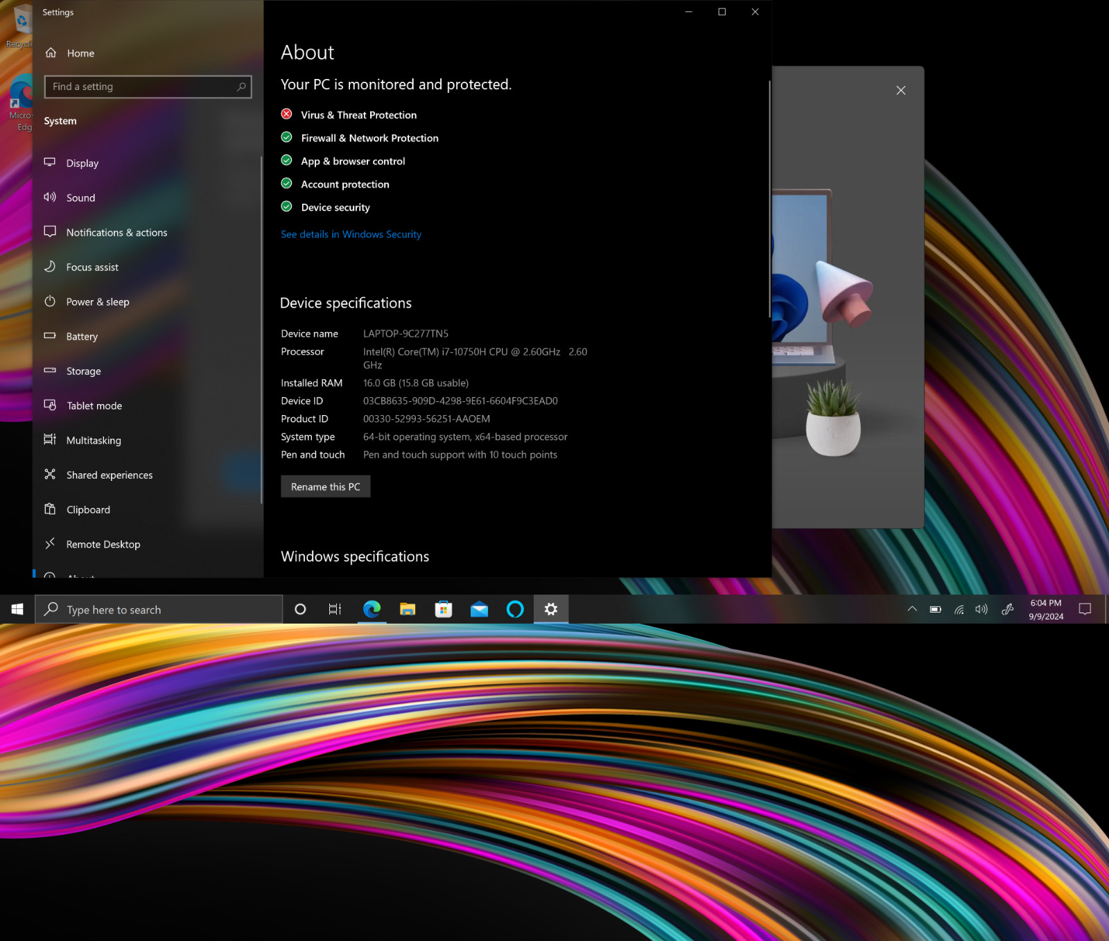The width and height of the screenshot is (1109, 941).
Task: Click the search magnifier in Find a setting
Action: click(241, 87)
